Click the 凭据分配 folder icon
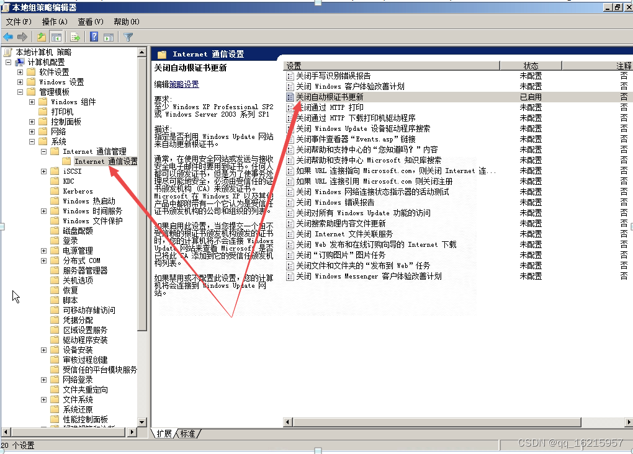This screenshot has width=633, height=454. point(55,321)
